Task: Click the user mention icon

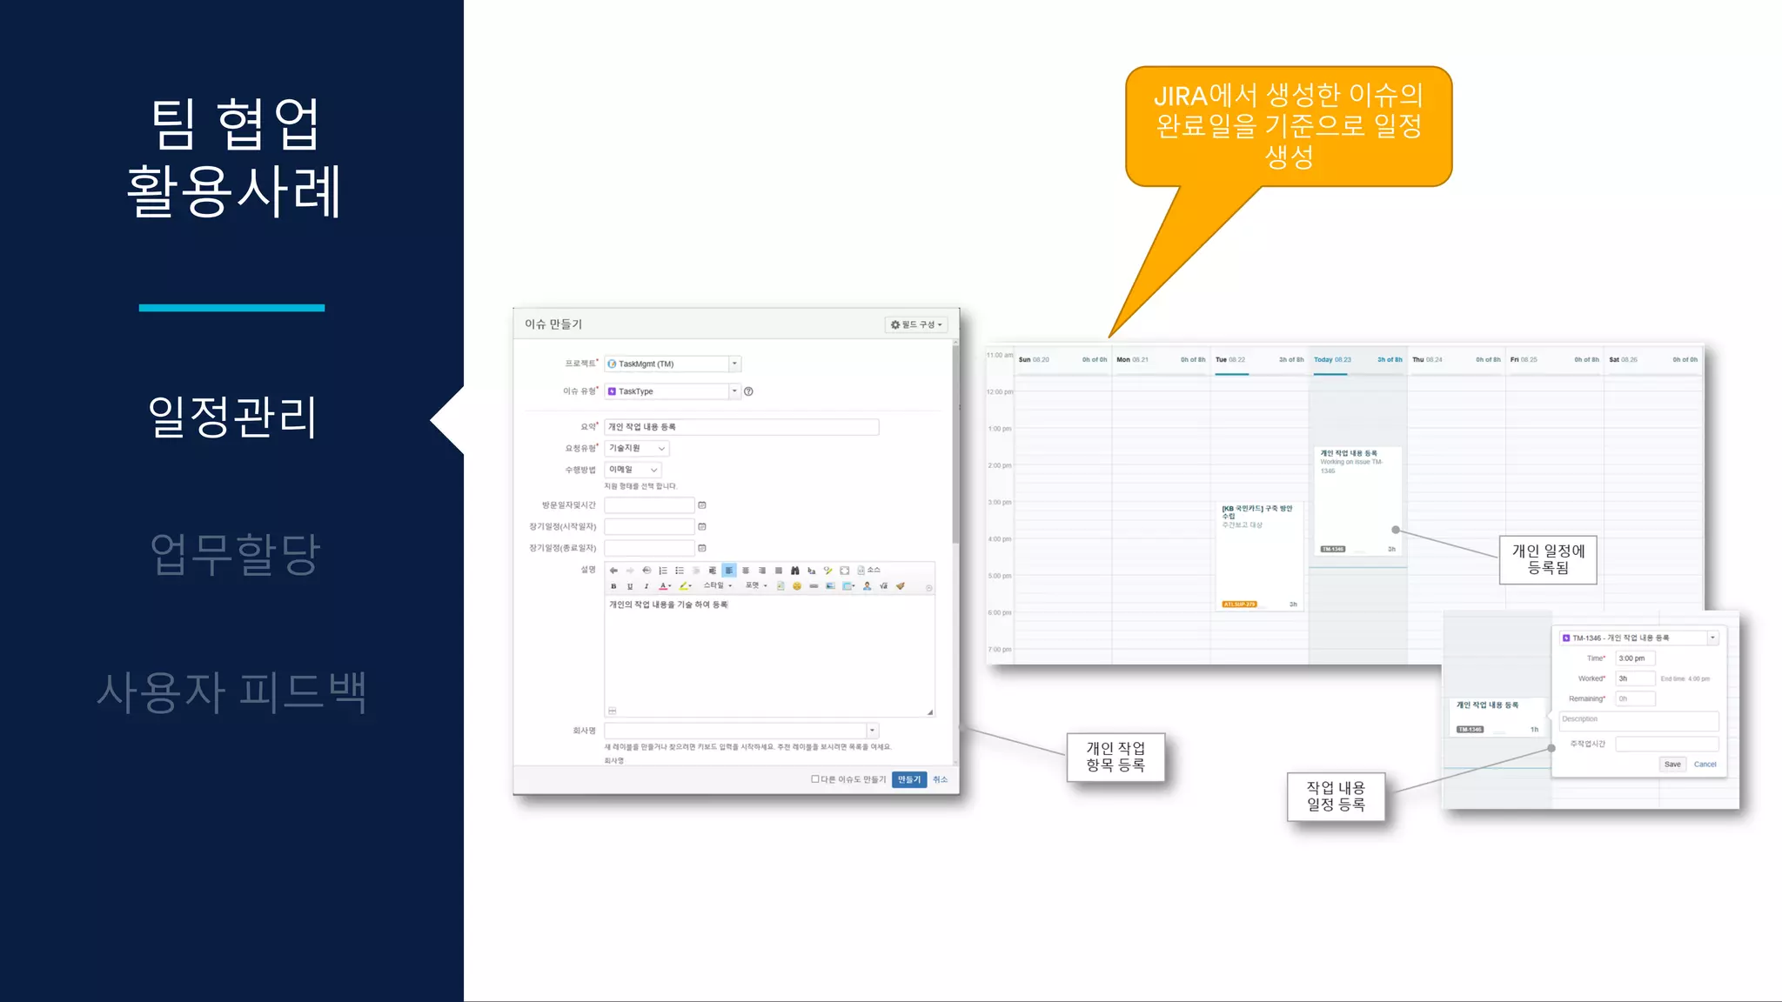Action: [867, 586]
